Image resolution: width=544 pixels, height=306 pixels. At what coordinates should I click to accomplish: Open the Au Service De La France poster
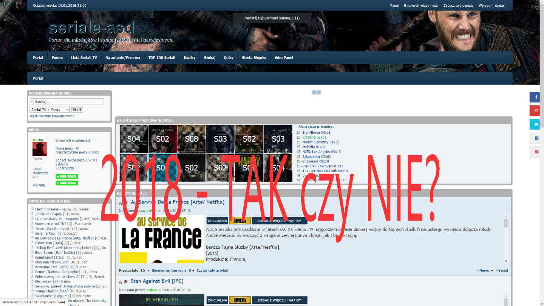[162, 240]
